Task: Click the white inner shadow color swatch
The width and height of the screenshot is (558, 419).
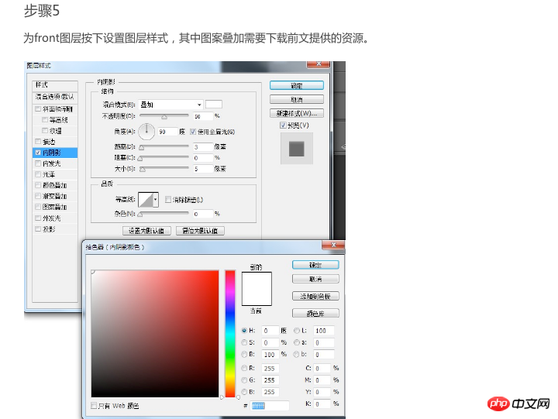Action: tap(214, 105)
